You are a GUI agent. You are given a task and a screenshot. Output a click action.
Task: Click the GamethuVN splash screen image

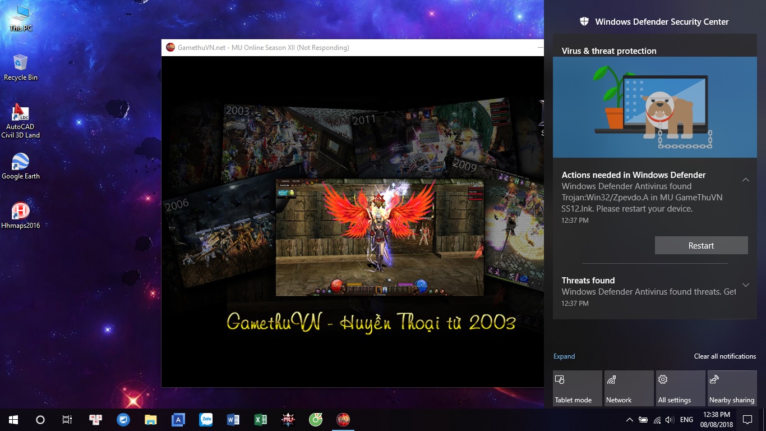[x=353, y=222]
